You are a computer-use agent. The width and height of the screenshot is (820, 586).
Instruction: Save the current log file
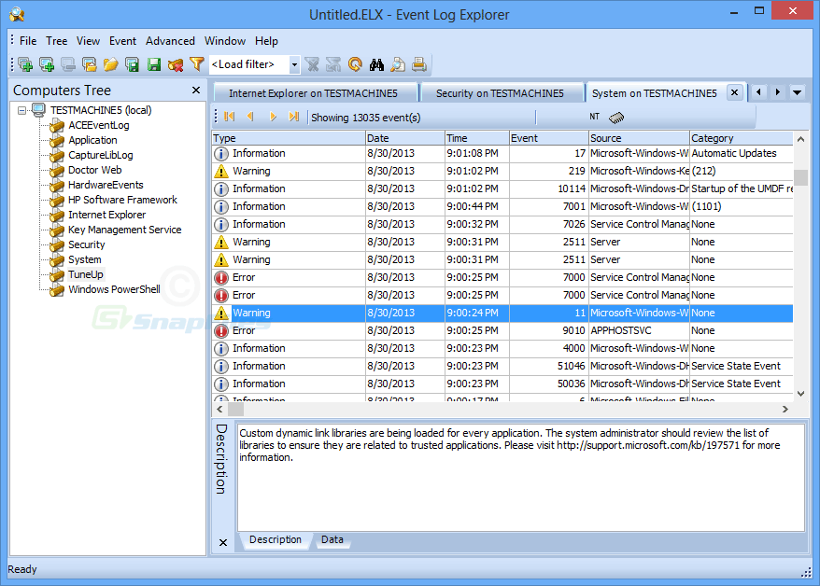tap(152, 64)
